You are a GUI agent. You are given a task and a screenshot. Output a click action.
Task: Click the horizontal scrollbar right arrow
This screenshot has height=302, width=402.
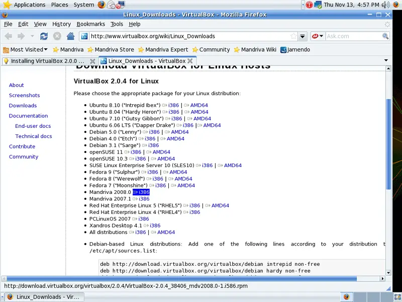382,279
